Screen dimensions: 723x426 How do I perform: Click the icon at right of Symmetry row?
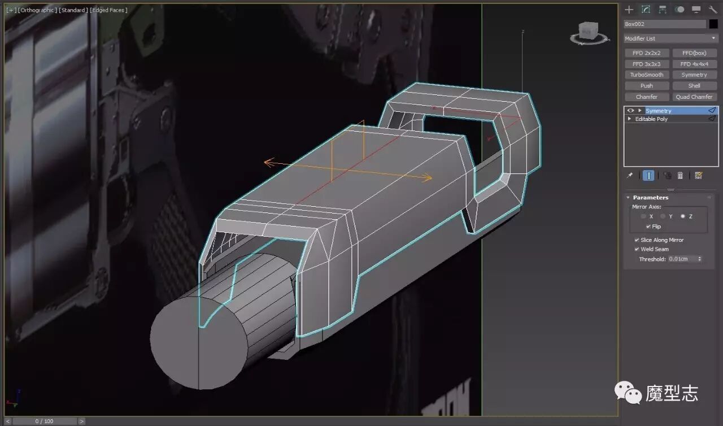[712, 111]
